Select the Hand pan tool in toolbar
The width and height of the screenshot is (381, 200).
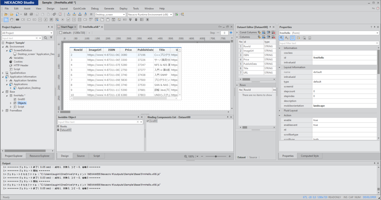(x=11, y=20)
